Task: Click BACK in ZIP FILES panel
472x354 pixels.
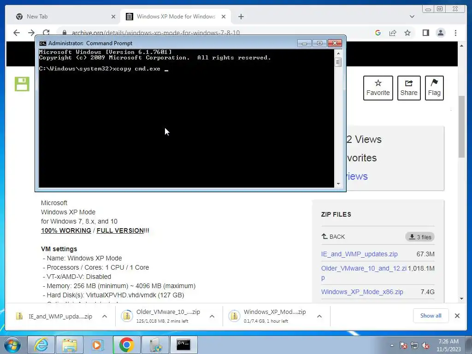Action: pos(333,236)
